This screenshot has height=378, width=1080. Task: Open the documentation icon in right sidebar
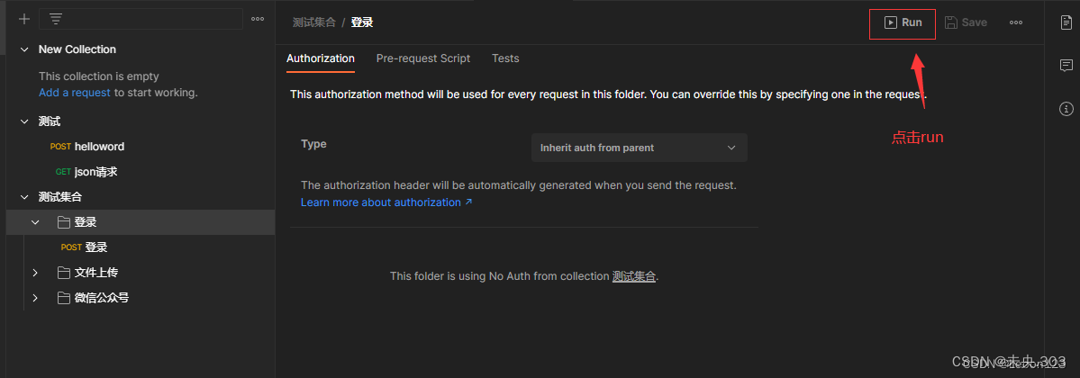click(x=1066, y=22)
